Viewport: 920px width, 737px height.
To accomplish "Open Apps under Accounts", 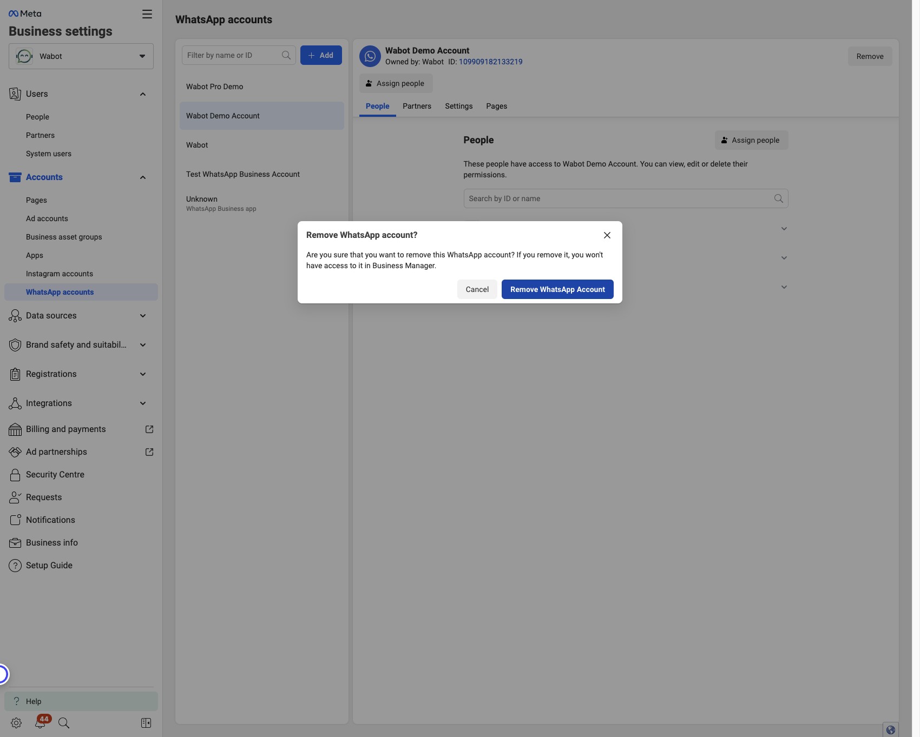I will (x=35, y=255).
